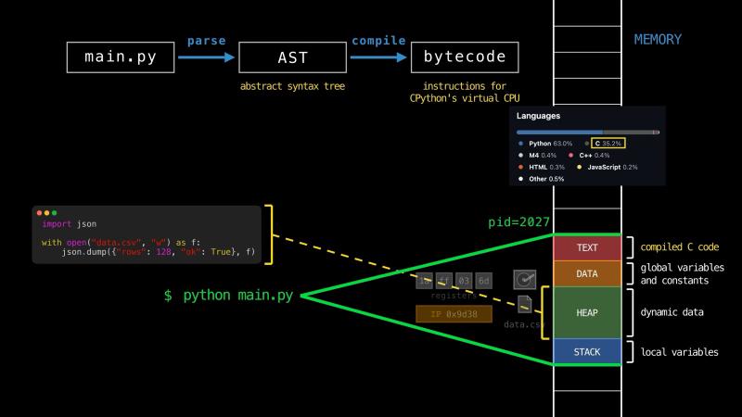Click the data.csv file document icon

click(525, 304)
